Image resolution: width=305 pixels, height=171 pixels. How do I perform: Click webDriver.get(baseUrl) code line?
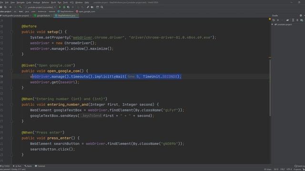click(55, 82)
